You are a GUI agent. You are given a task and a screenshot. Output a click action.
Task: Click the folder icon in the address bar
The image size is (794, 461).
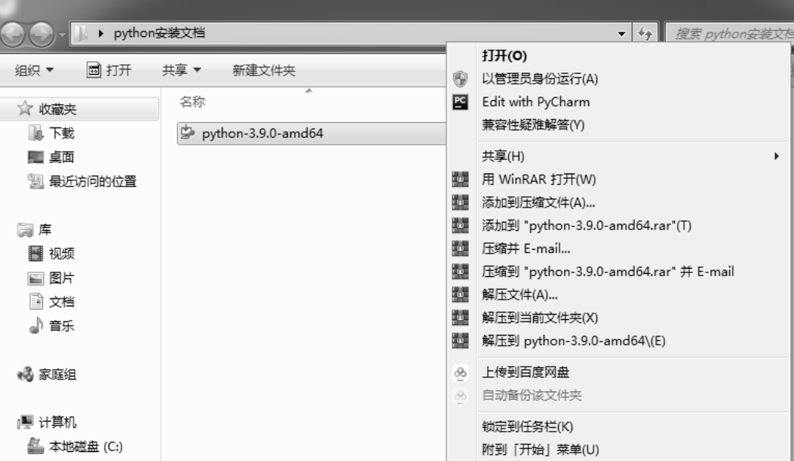[x=81, y=33]
